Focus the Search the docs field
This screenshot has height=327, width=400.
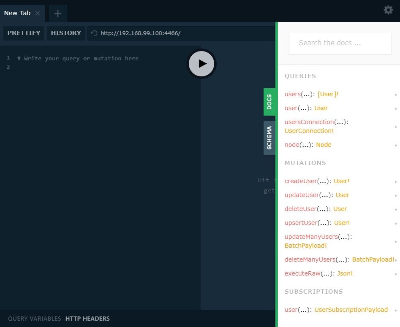[340, 43]
